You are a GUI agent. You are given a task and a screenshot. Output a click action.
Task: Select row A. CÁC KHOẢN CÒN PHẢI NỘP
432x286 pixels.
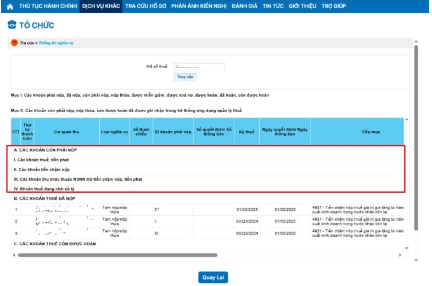click(x=207, y=150)
